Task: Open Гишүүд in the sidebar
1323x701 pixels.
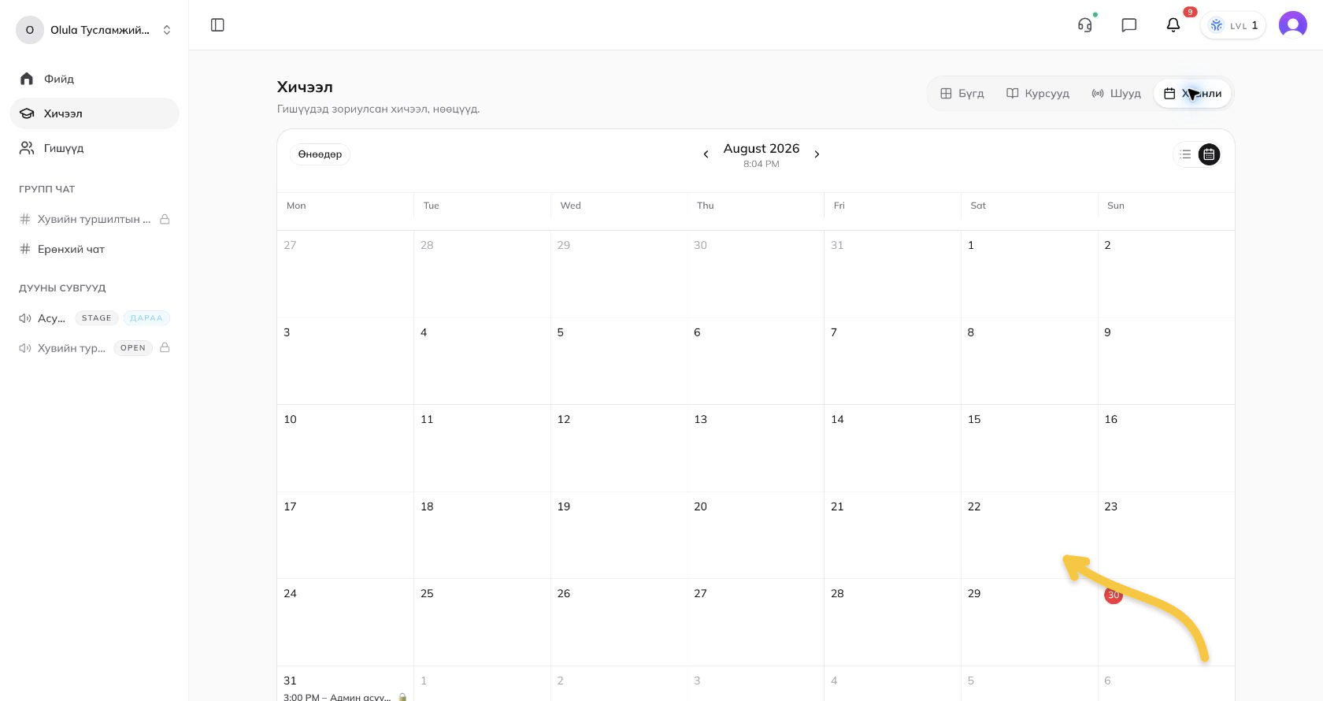Action: coord(94,148)
